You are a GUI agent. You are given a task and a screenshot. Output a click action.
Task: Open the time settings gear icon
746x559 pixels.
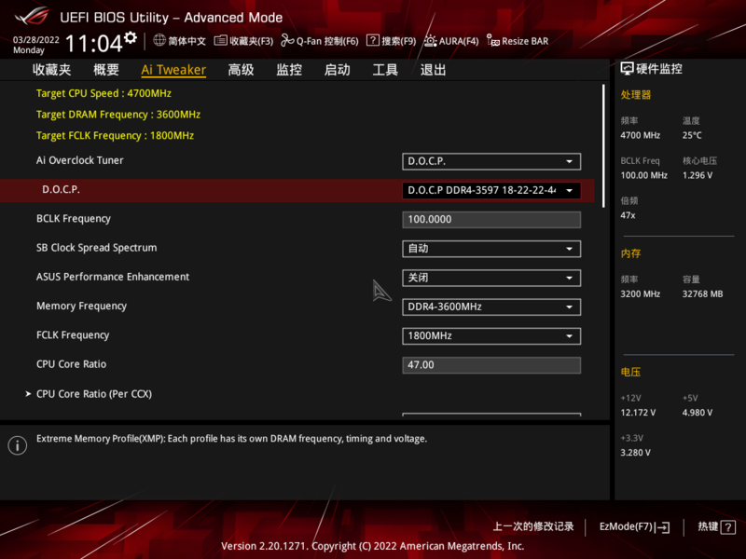[131, 37]
